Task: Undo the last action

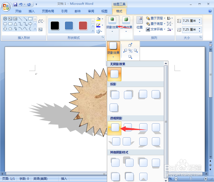Action: pyautogui.click(x=21, y=5)
